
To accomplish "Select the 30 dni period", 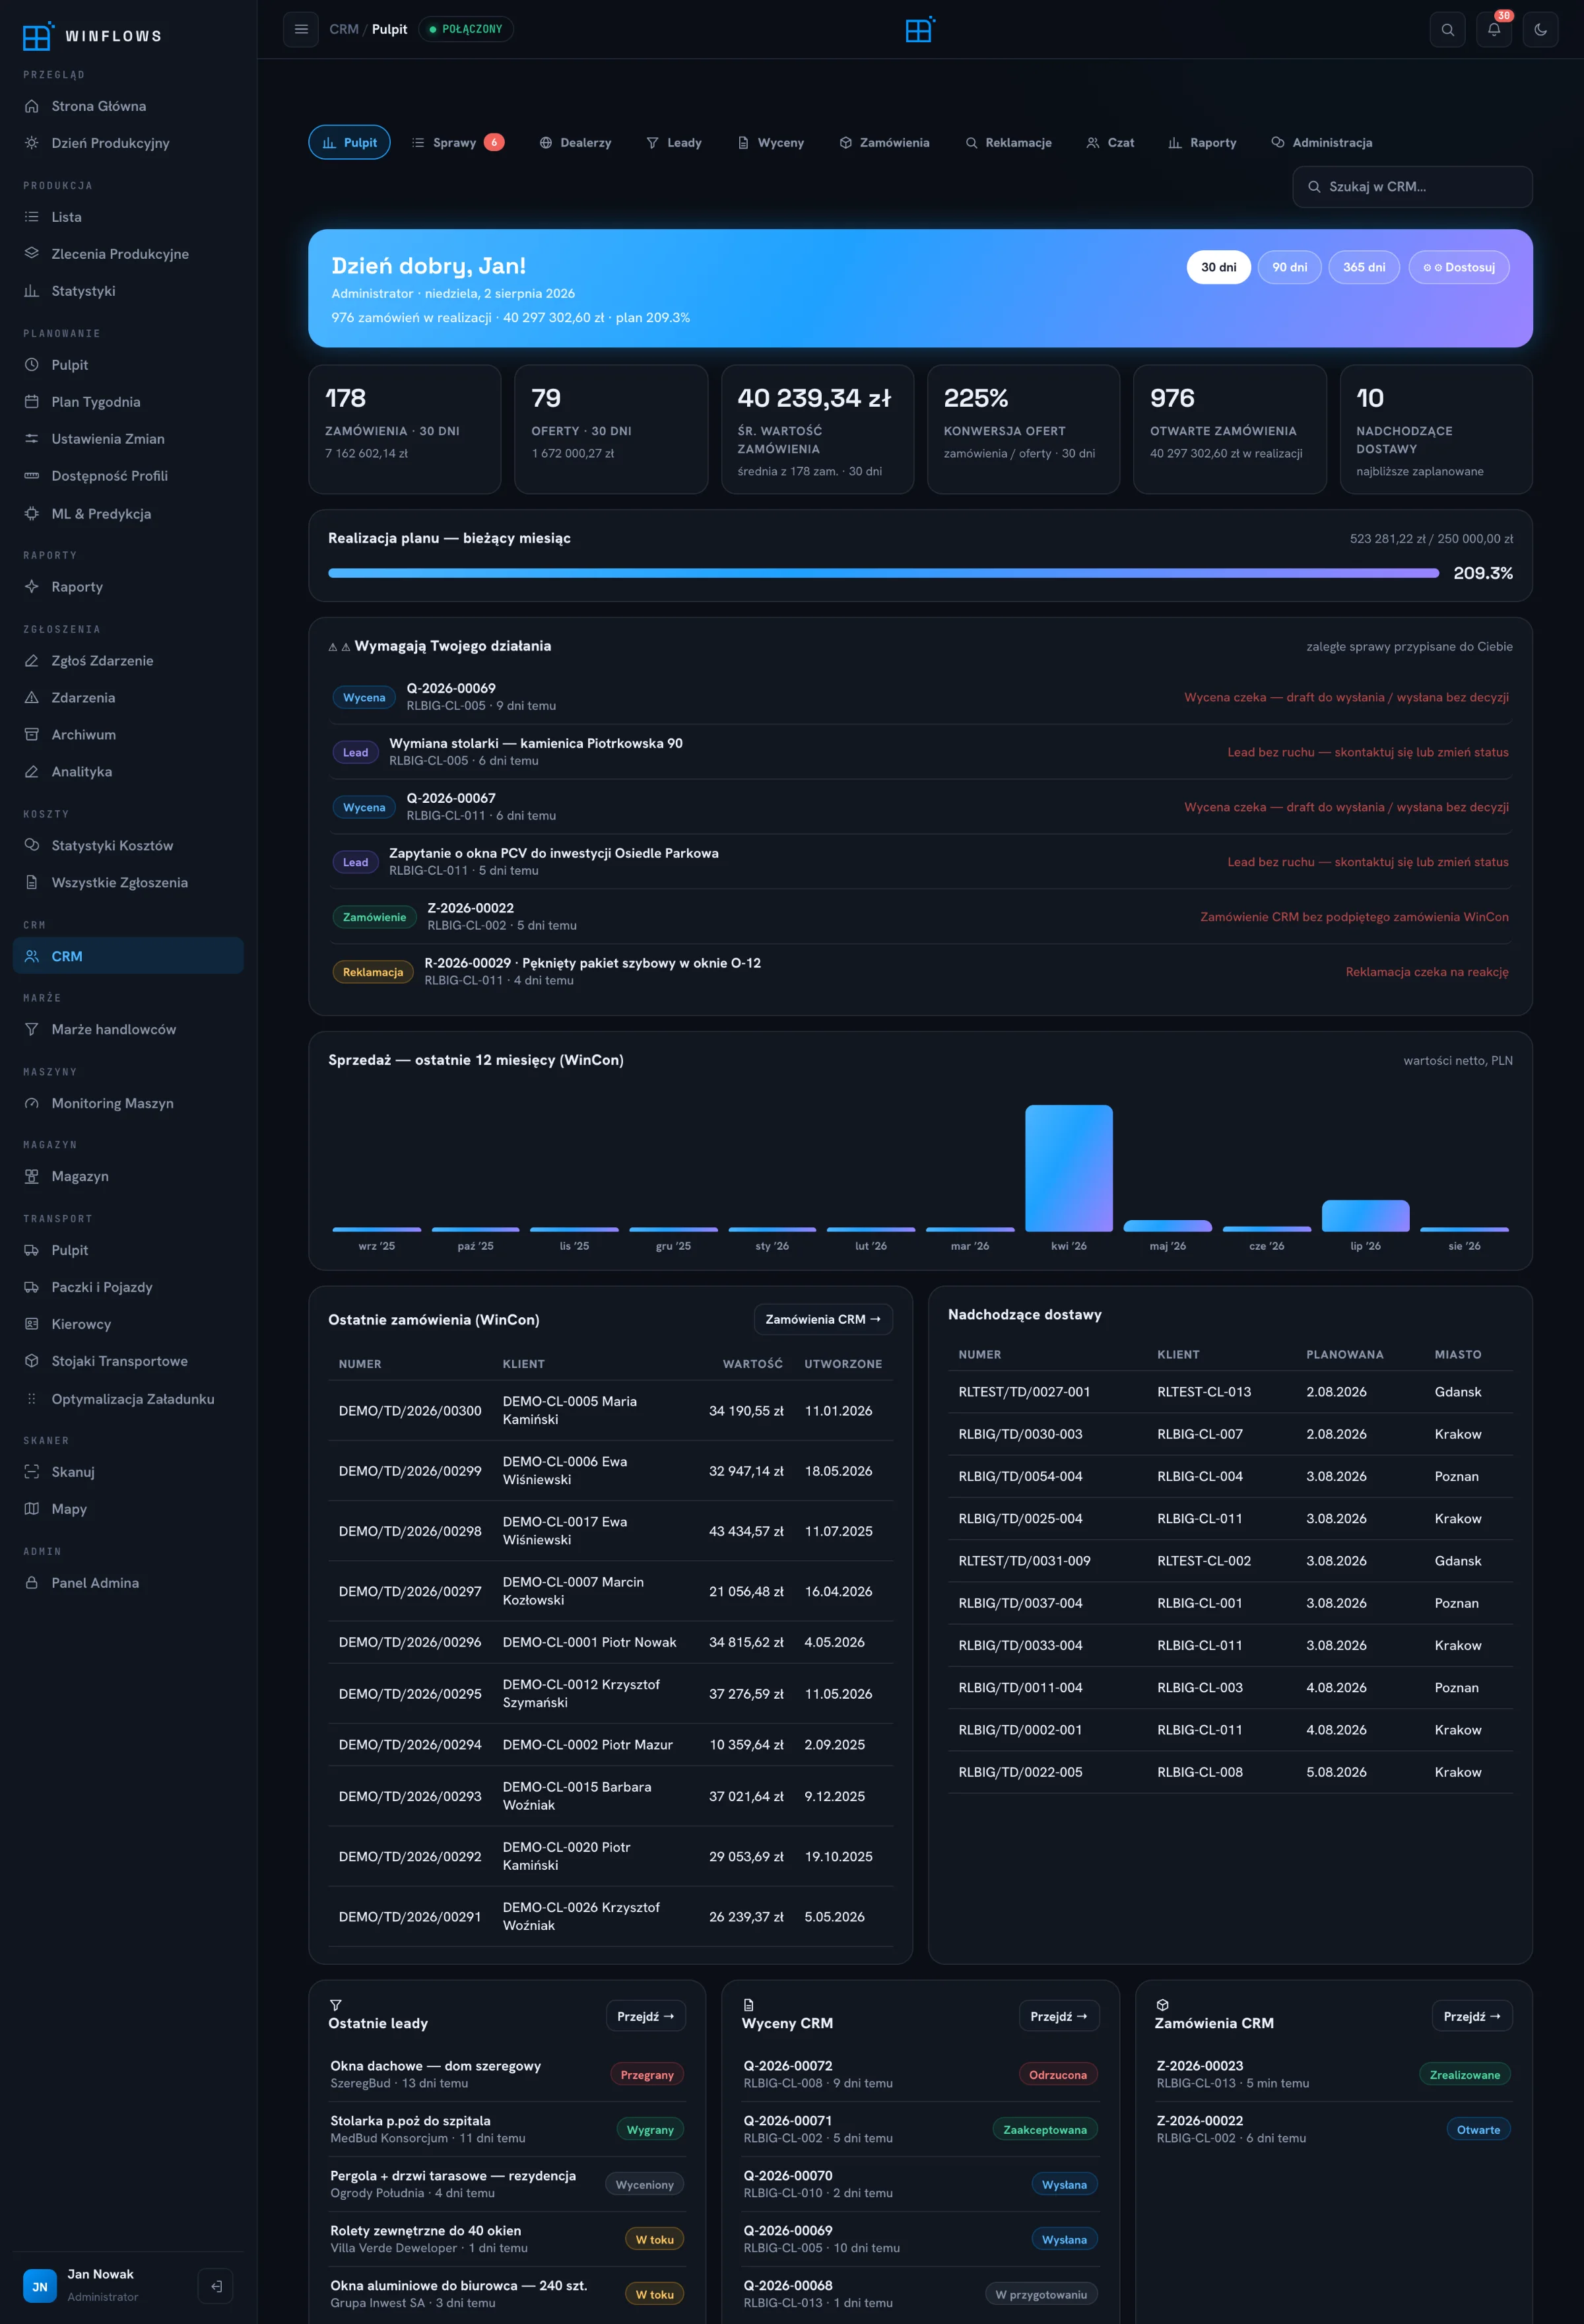I will point(1218,268).
